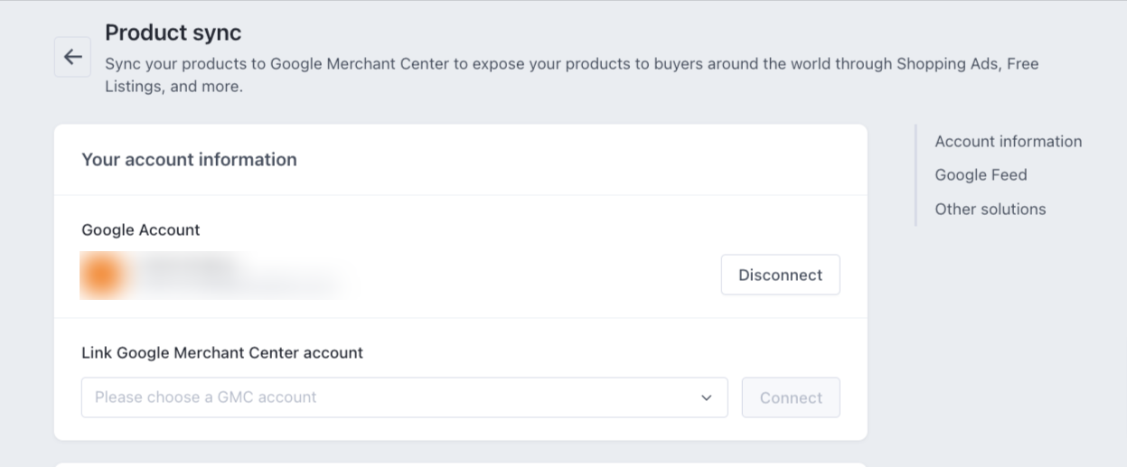Navigate to Other solutions section
This screenshot has height=467, width=1127.
pos(990,210)
